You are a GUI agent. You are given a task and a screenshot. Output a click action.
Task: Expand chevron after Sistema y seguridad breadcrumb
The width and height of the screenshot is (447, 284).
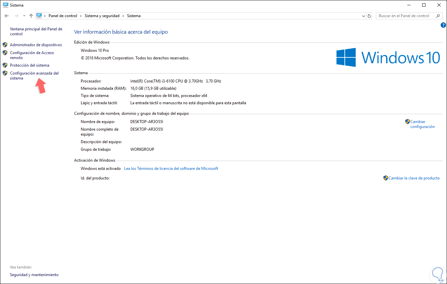click(123, 16)
